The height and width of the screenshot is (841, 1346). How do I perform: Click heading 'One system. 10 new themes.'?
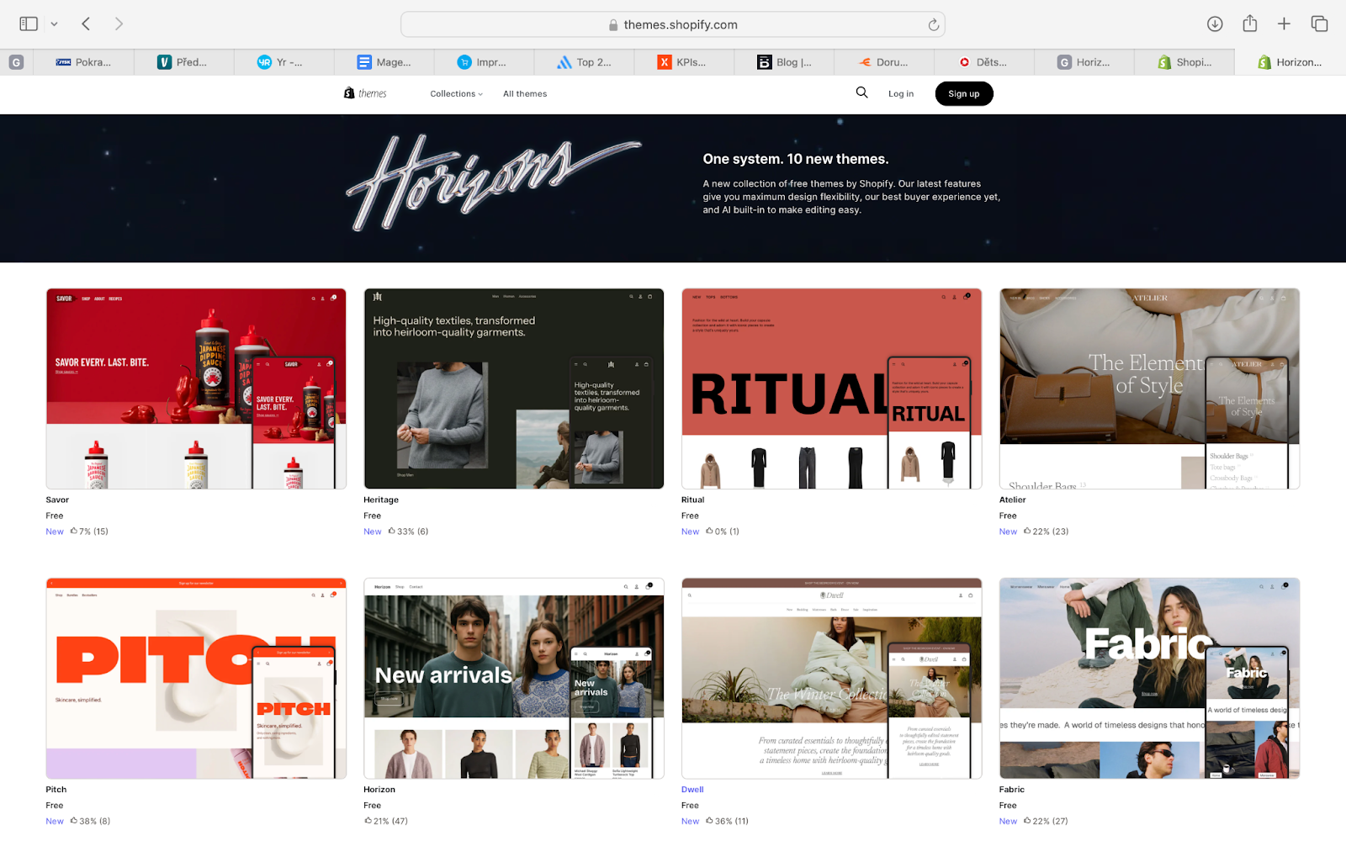796,159
